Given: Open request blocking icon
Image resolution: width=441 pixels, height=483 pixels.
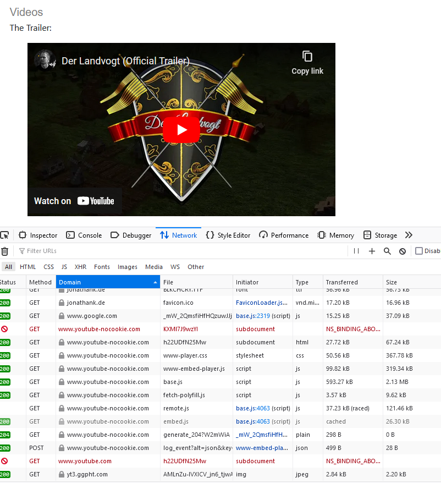Looking at the screenshot, I should [403, 251].
